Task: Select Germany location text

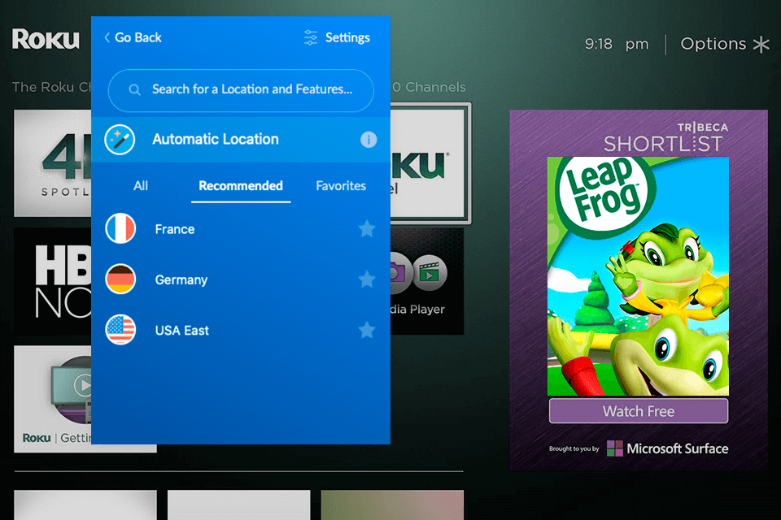Action: tap(181, 280)
